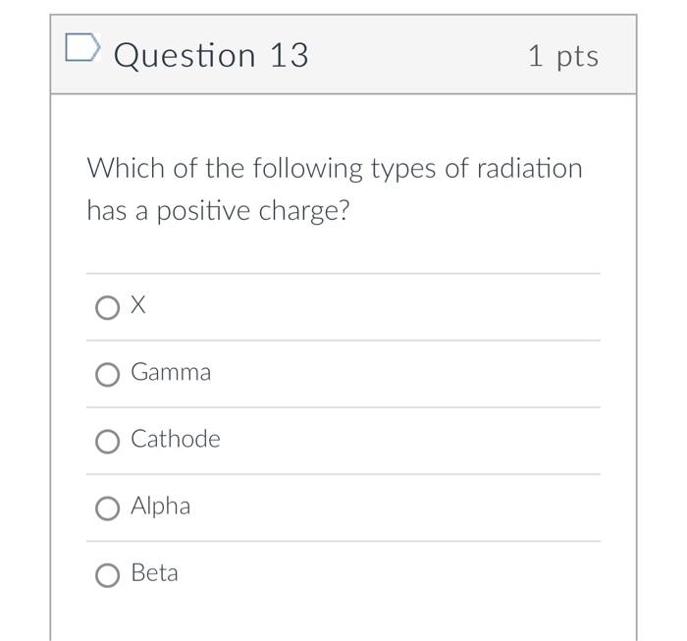Click the 'Gamma' answer label text
The image size is (687, 641).
[x=171, y=372]
